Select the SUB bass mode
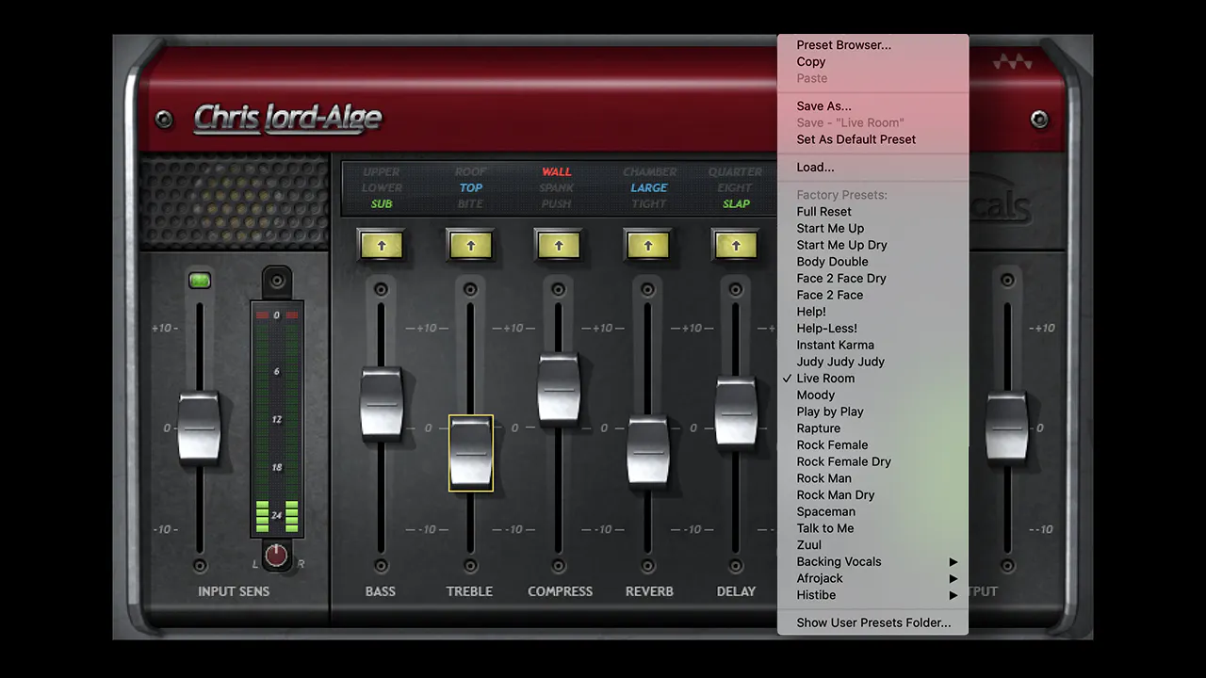Image resolution: width=1206 pixels, height=678 pixels. [381, 203]
